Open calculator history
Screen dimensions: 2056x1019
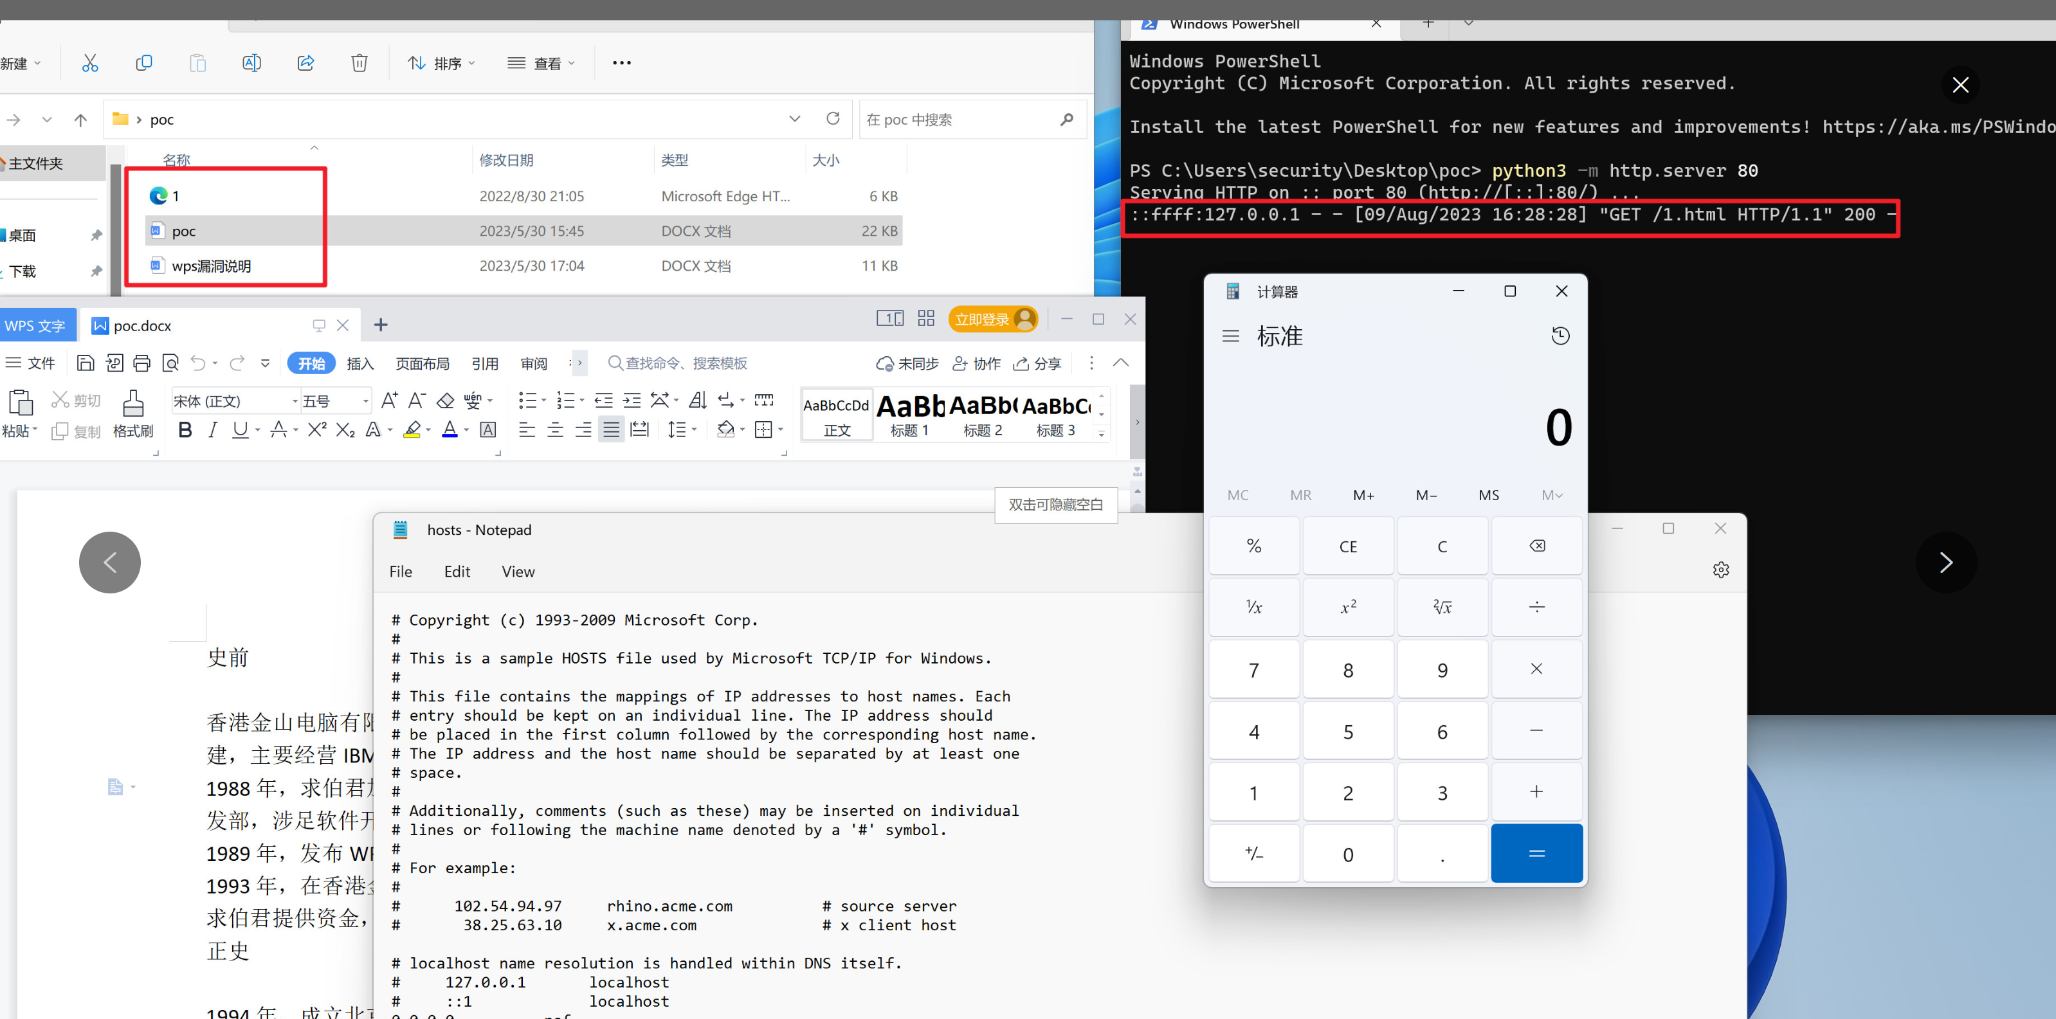coord(1560,336)
